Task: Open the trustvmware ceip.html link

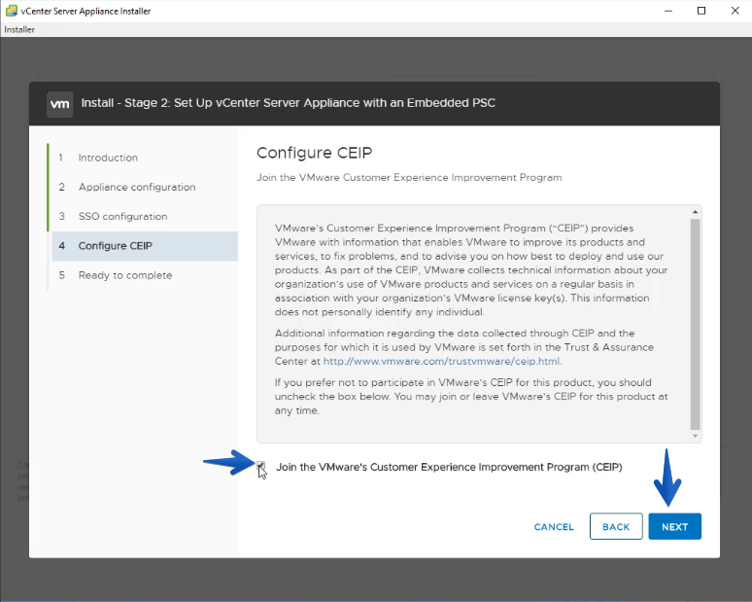Action: tap(441, 361)
